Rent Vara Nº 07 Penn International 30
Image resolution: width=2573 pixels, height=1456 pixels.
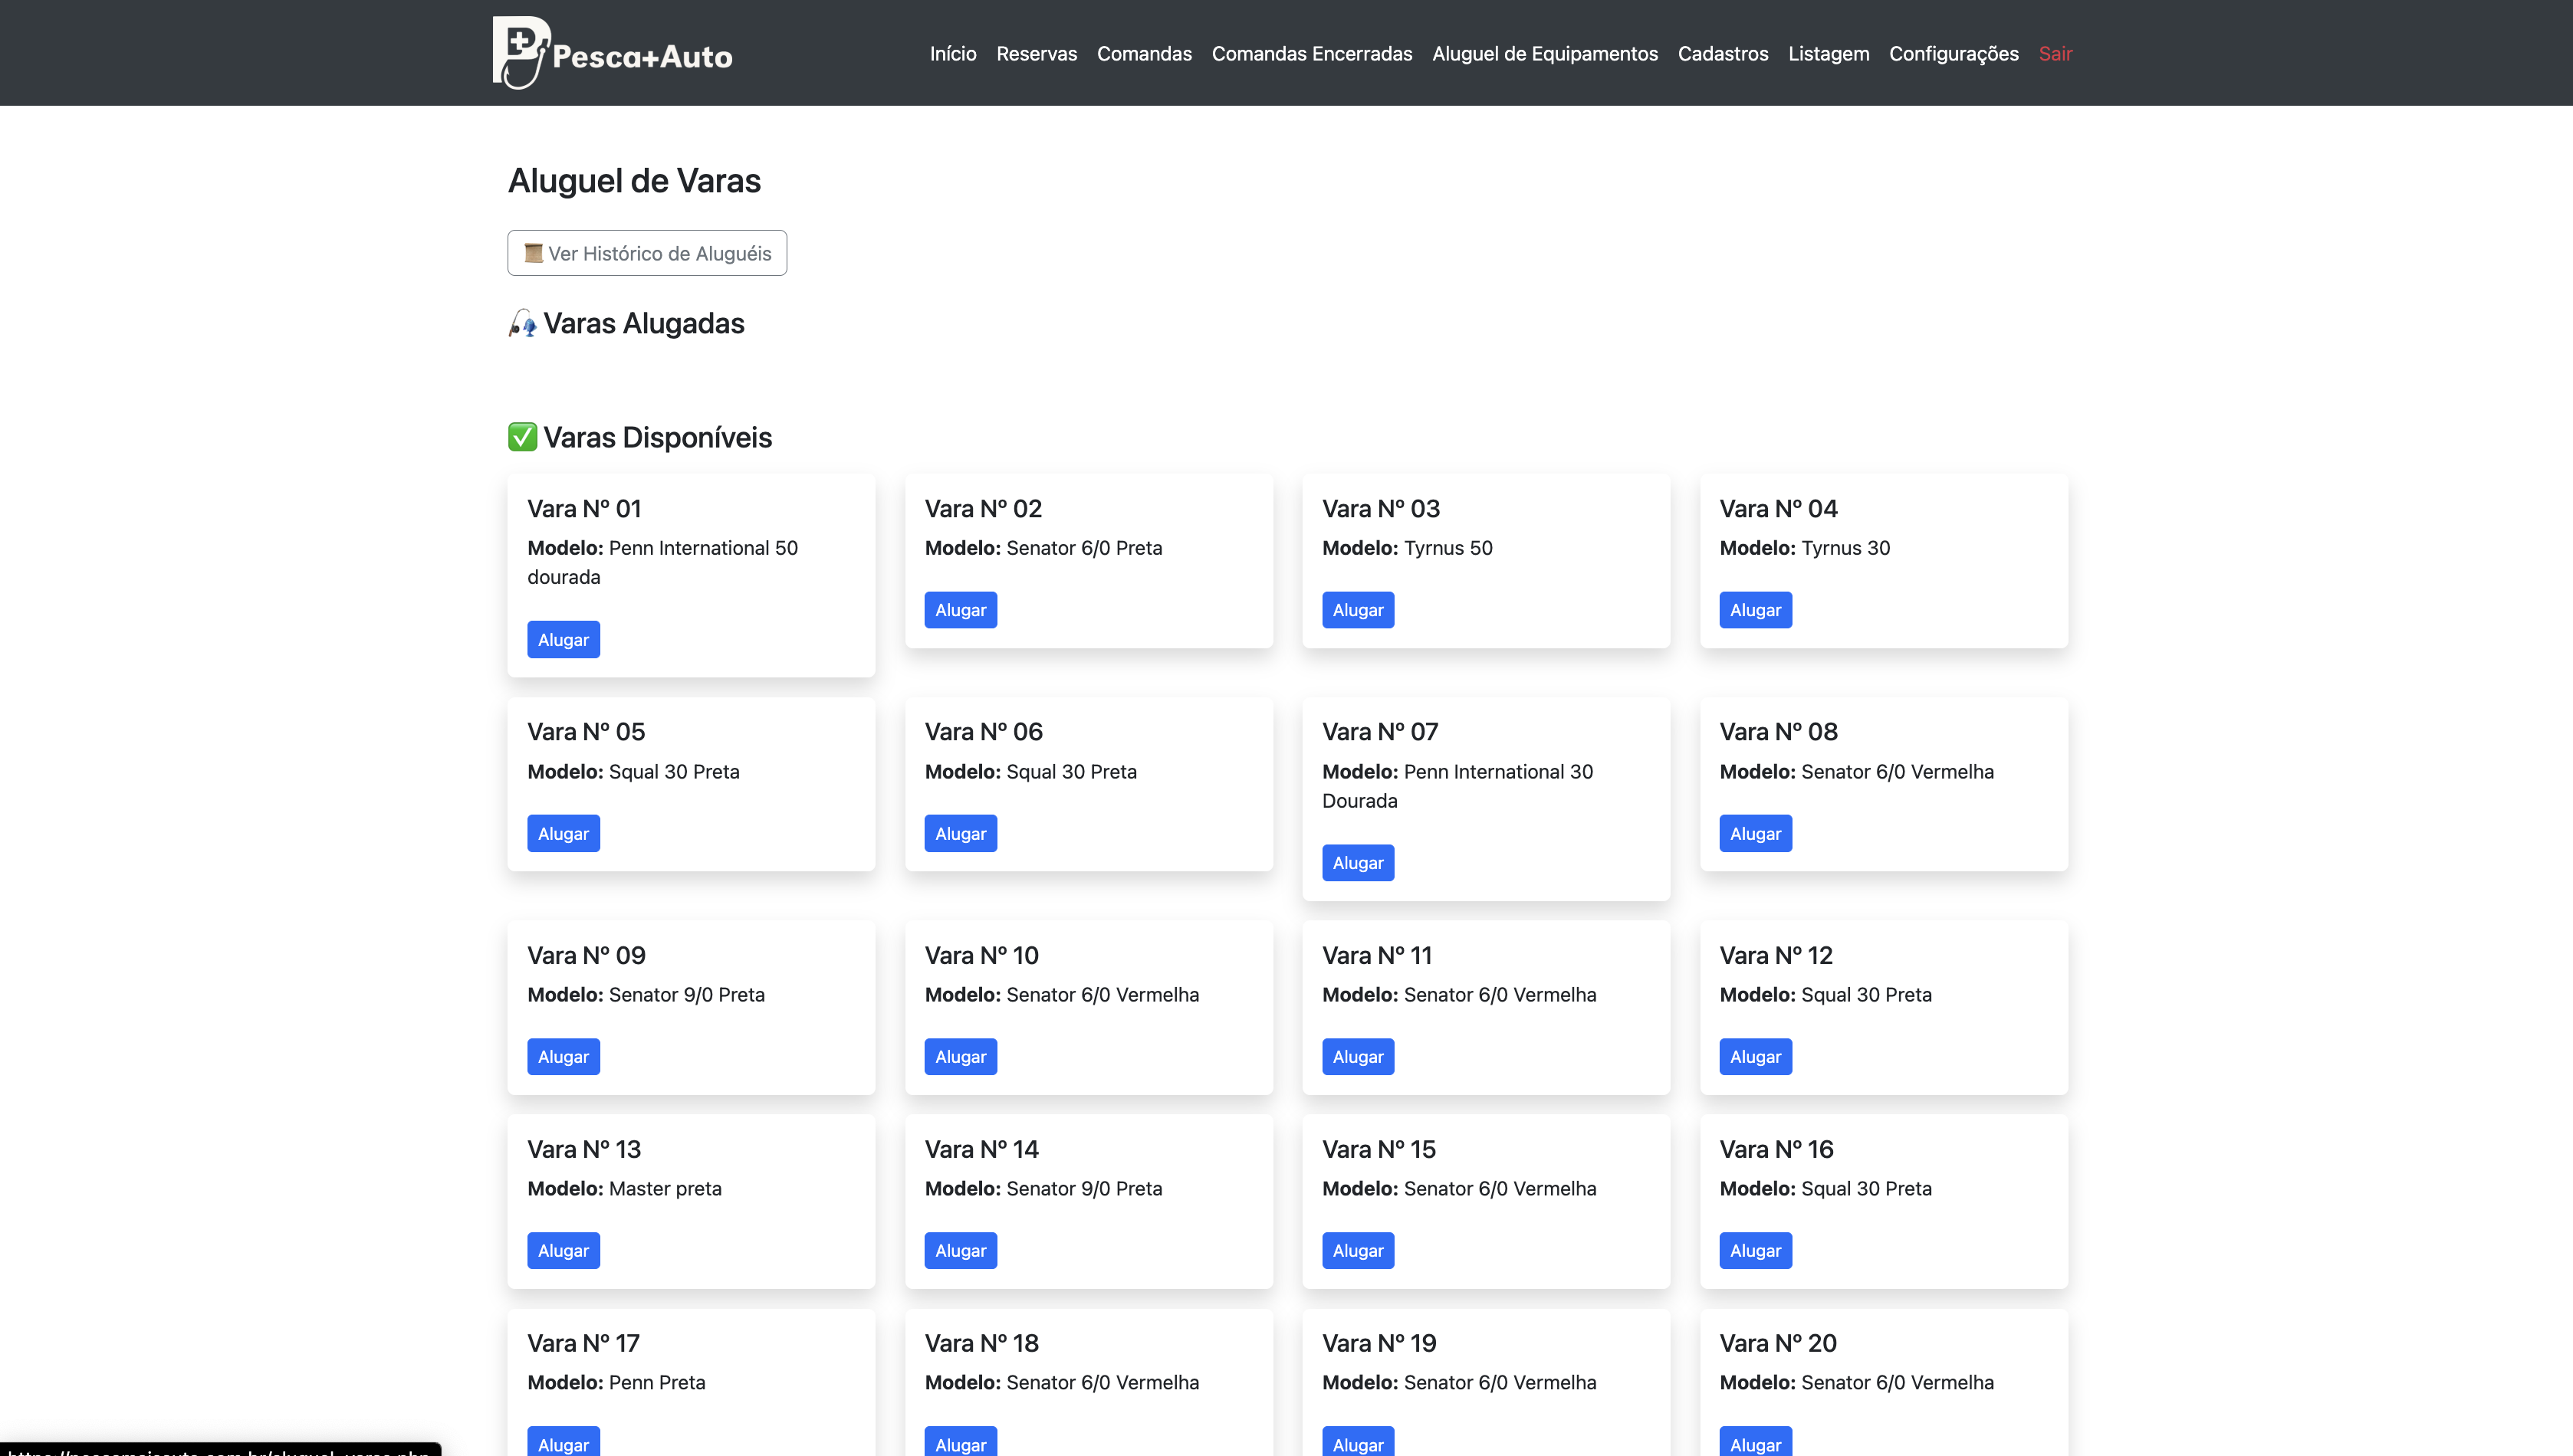(1358, 863)
